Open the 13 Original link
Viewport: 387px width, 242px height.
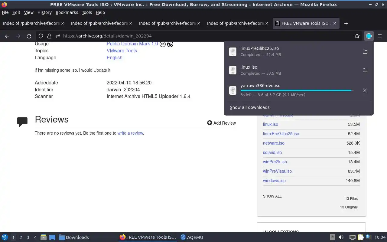point(349,207)
